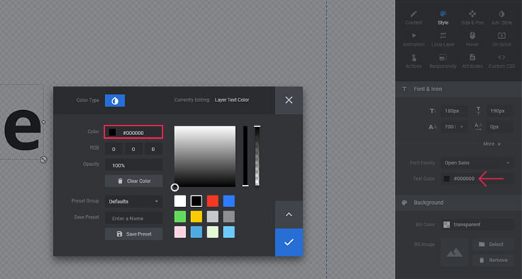Click the BG Image placeholder thumbnail

point(454,252)
